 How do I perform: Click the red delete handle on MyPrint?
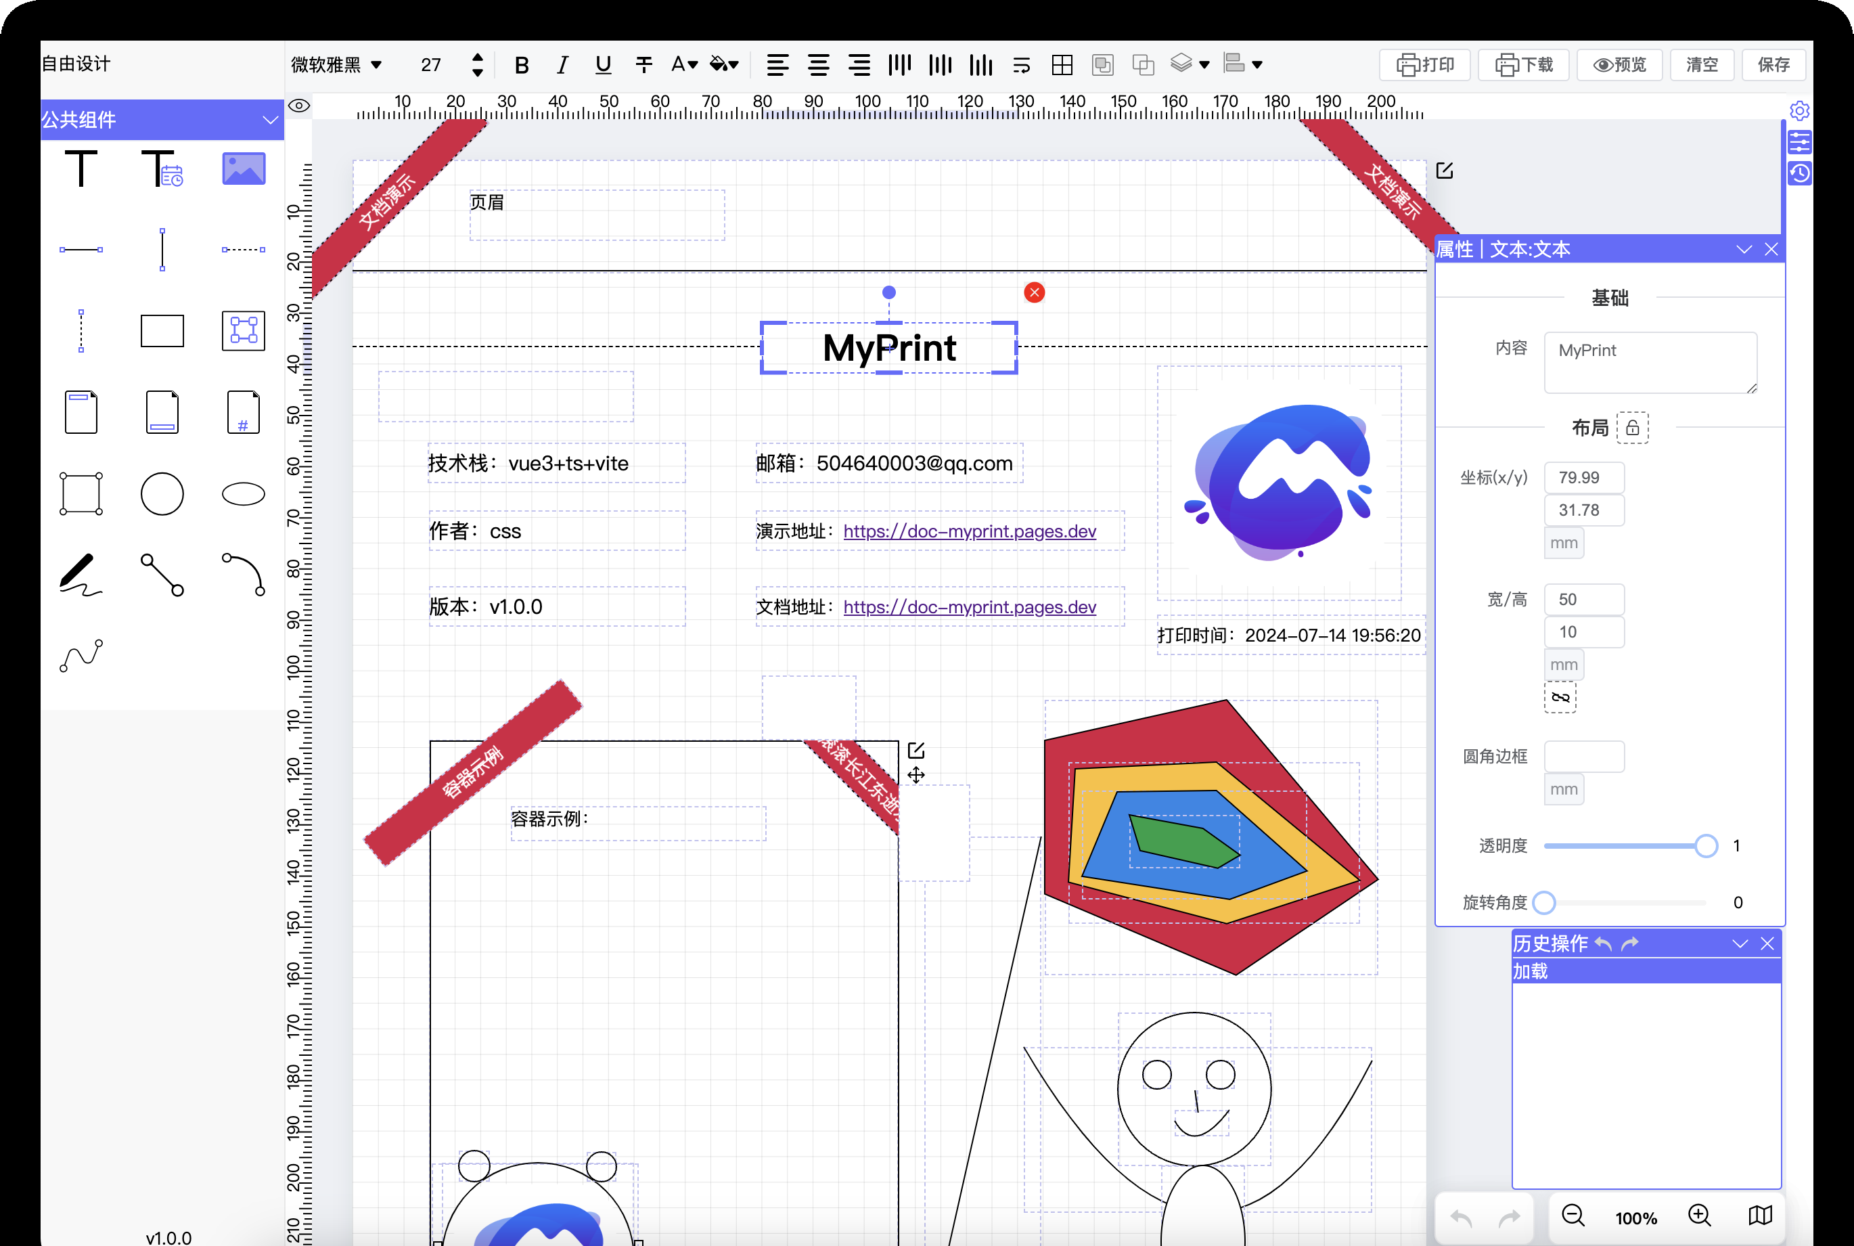pyautogui.click(x=1034, y=292)
